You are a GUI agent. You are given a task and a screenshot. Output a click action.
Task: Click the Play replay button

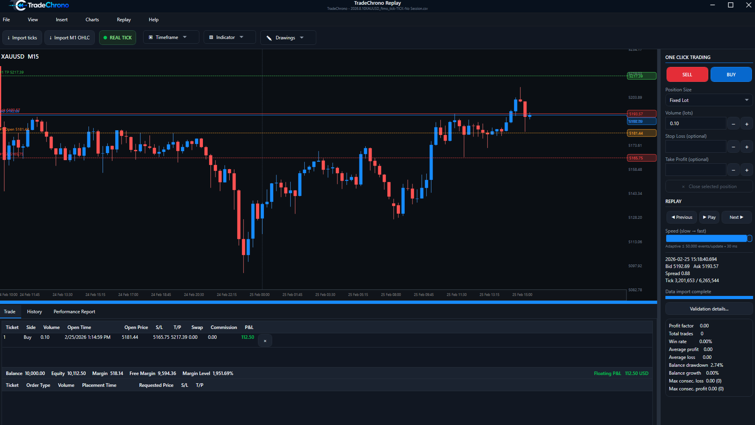click(x=709, y=217)
